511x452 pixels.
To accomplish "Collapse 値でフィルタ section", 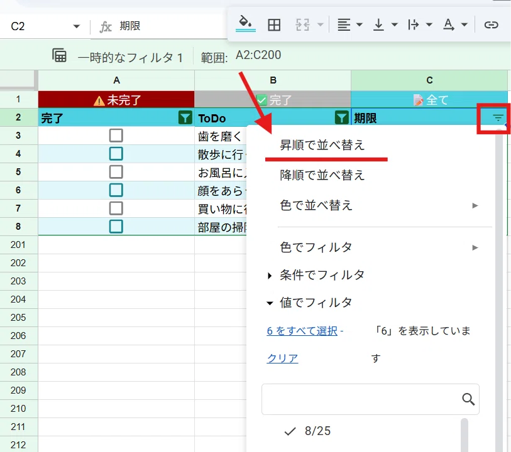I will (x=310, y=303).
